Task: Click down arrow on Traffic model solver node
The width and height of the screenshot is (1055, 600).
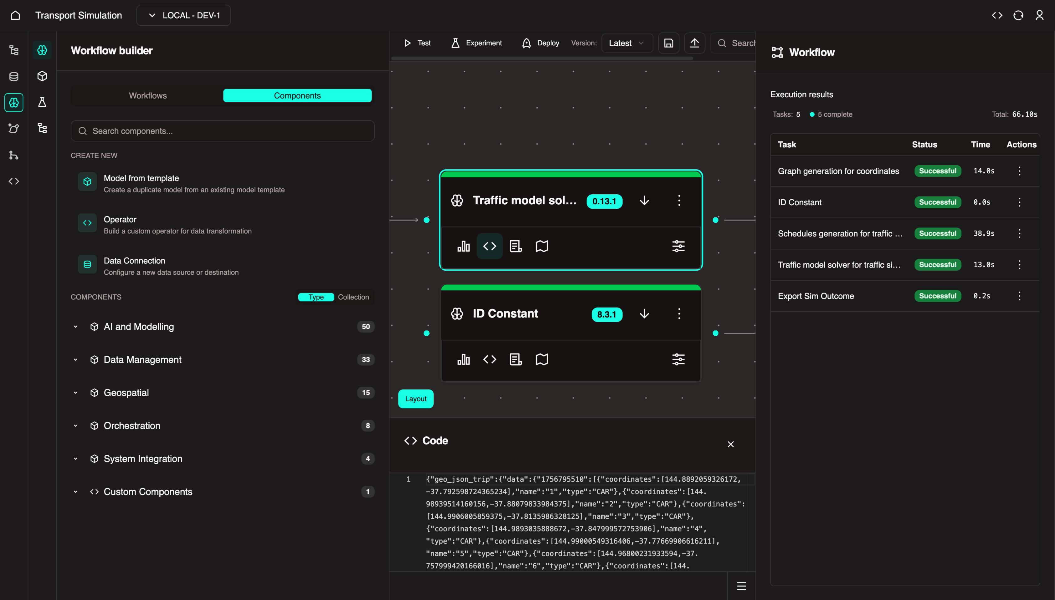Action: click(644, 201)
